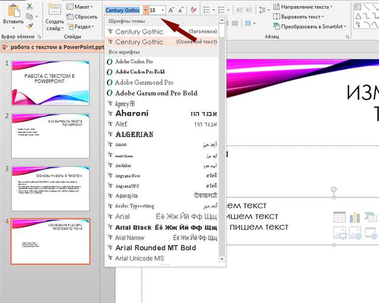This screenshot has width=379, height=303.
Task: Click the bulleted list icon
Action: click(x=207, y=10)
